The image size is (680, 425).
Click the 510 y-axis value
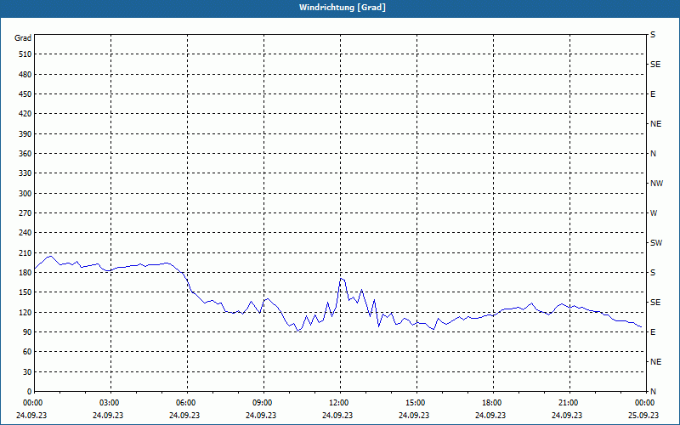25,54
